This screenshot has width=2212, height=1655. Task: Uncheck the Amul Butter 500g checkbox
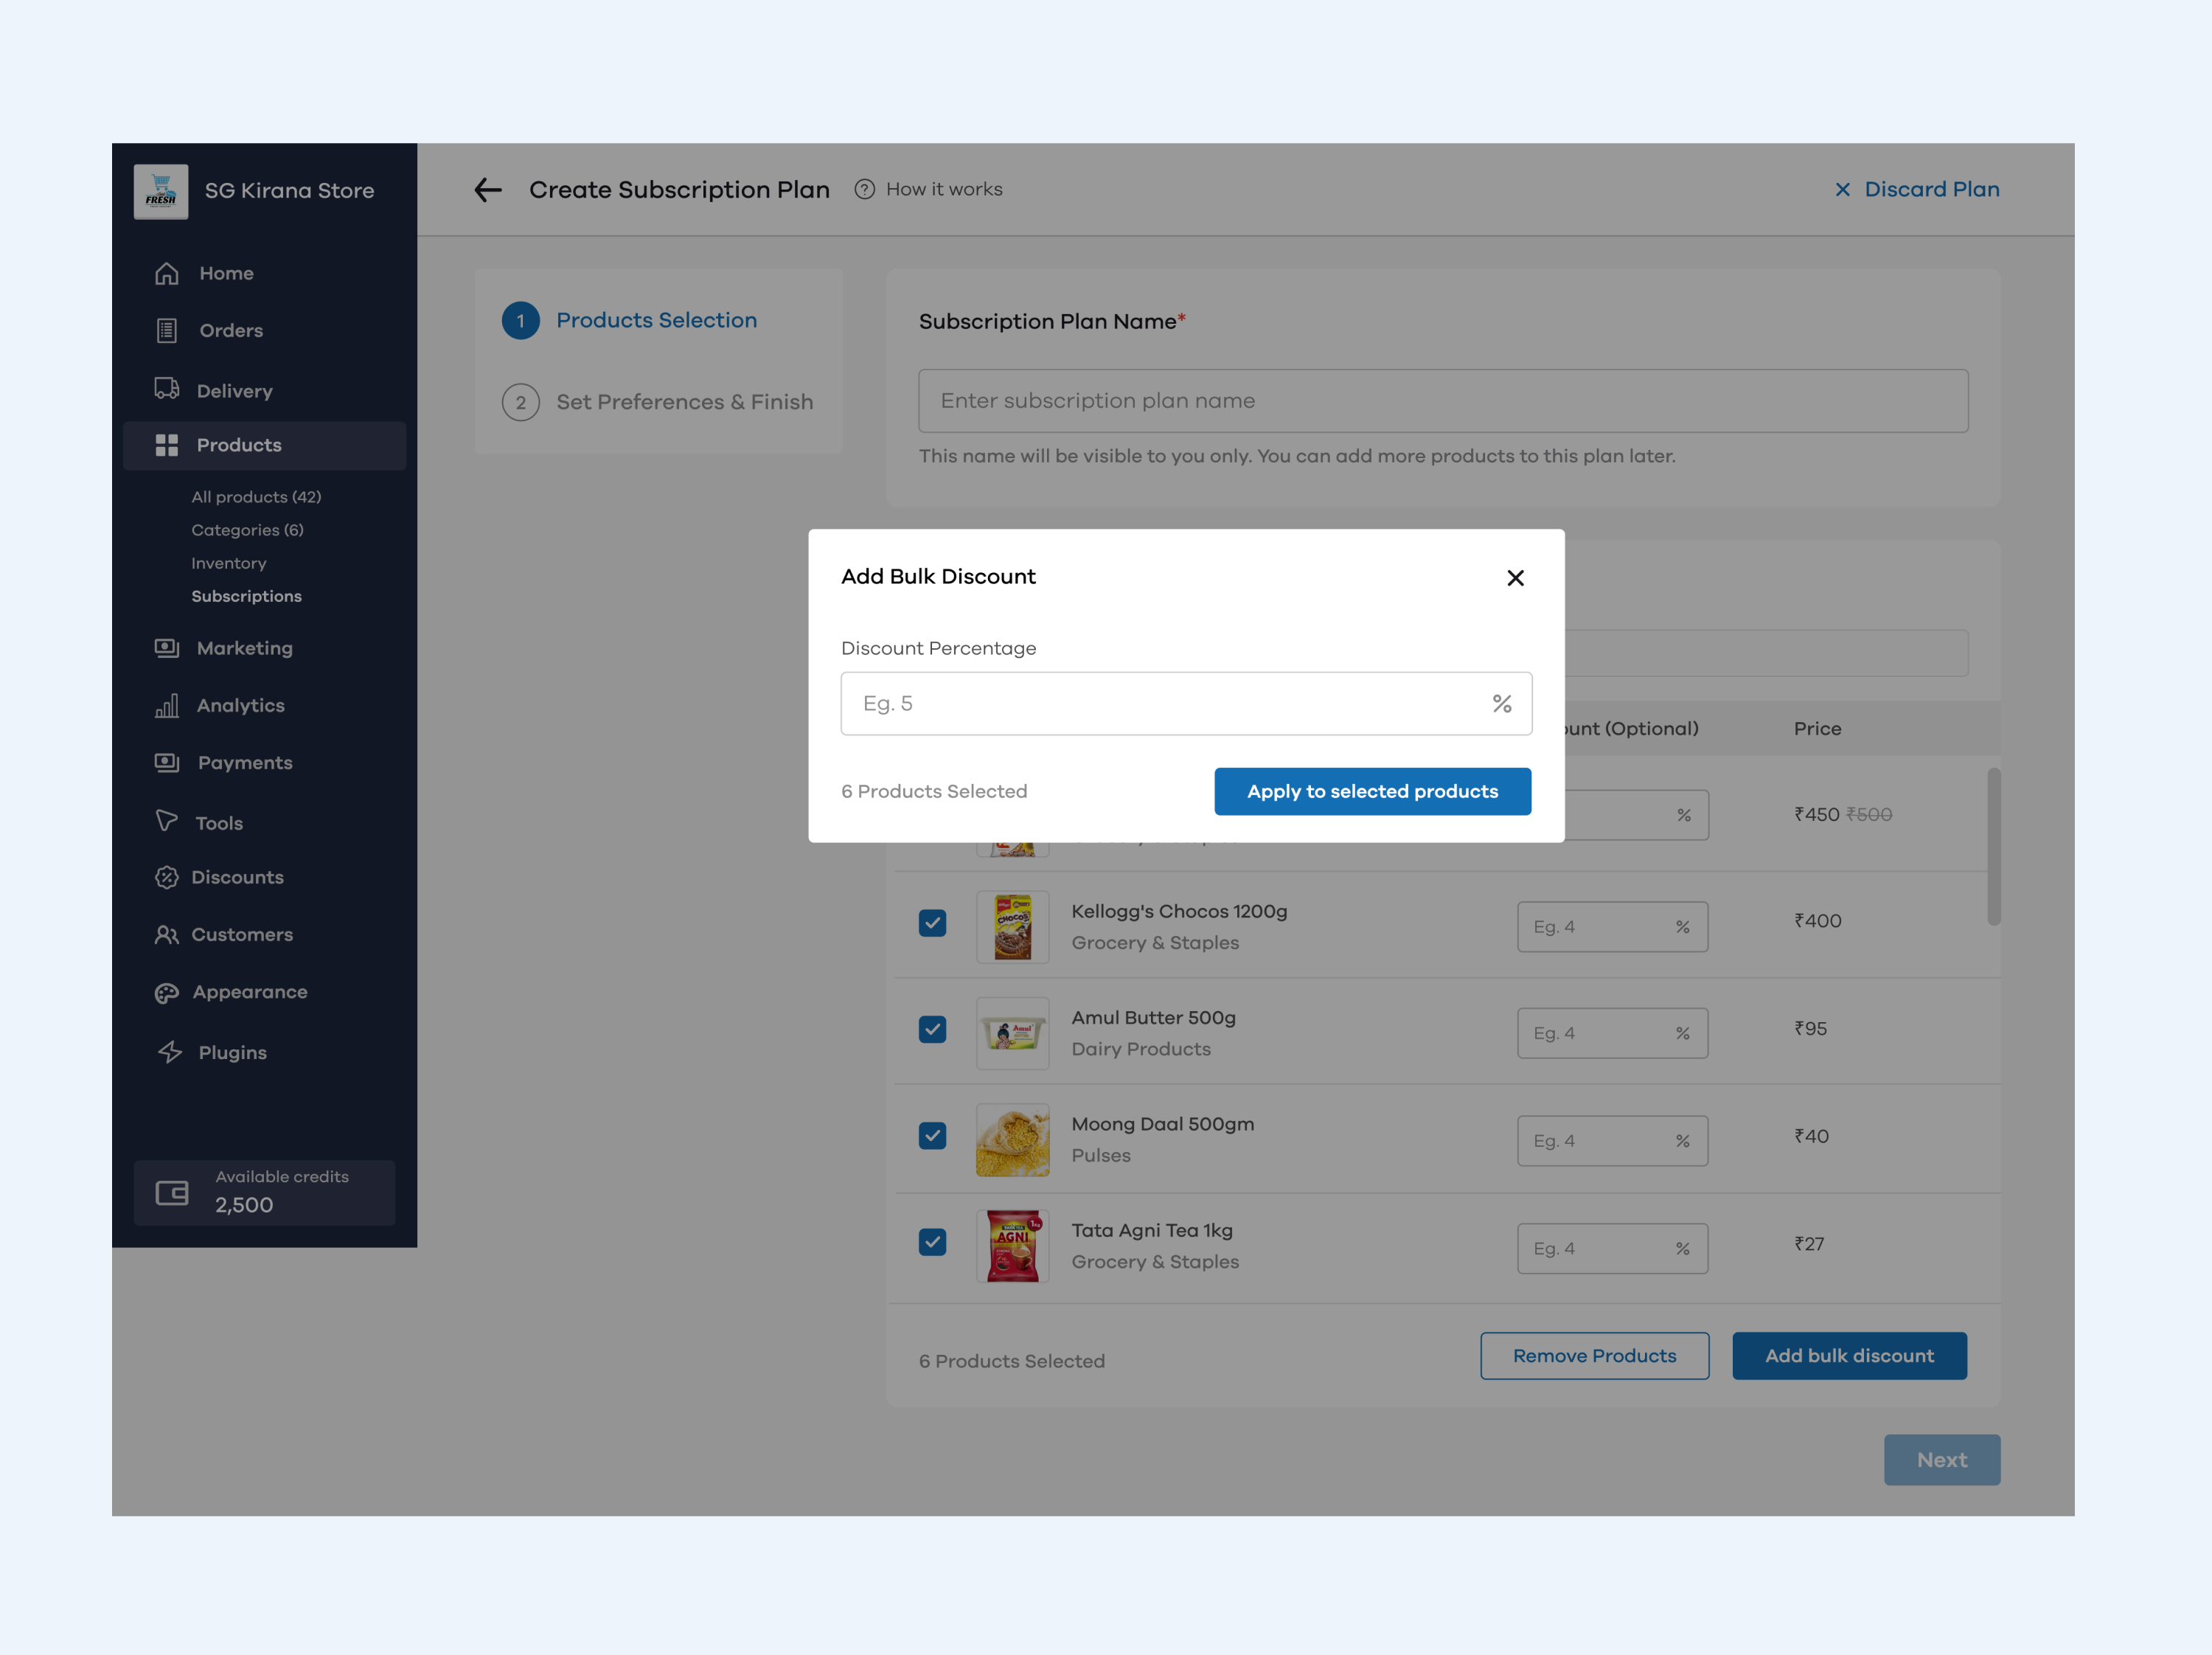click(932, 1029)
